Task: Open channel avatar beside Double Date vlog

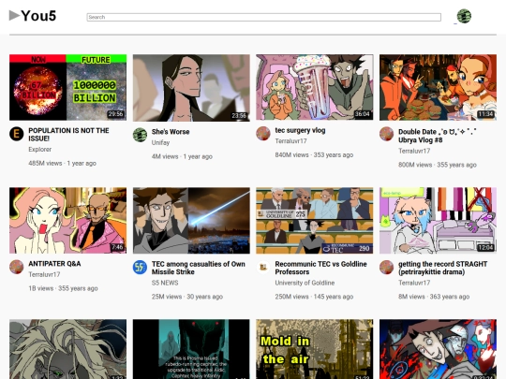Action: point(386,134)
